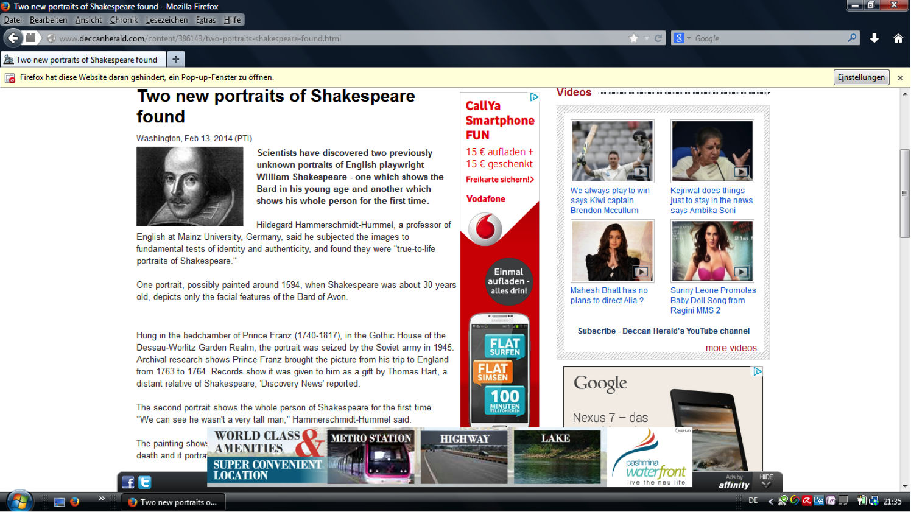The image size is (911, 512).
Task: Open the Bearbeiten menu
Action: pos(49,19)
